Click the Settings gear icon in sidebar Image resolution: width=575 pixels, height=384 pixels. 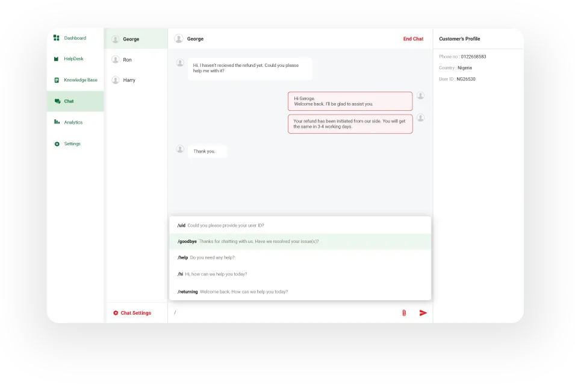pyautogui.click(x=57, y=143)
